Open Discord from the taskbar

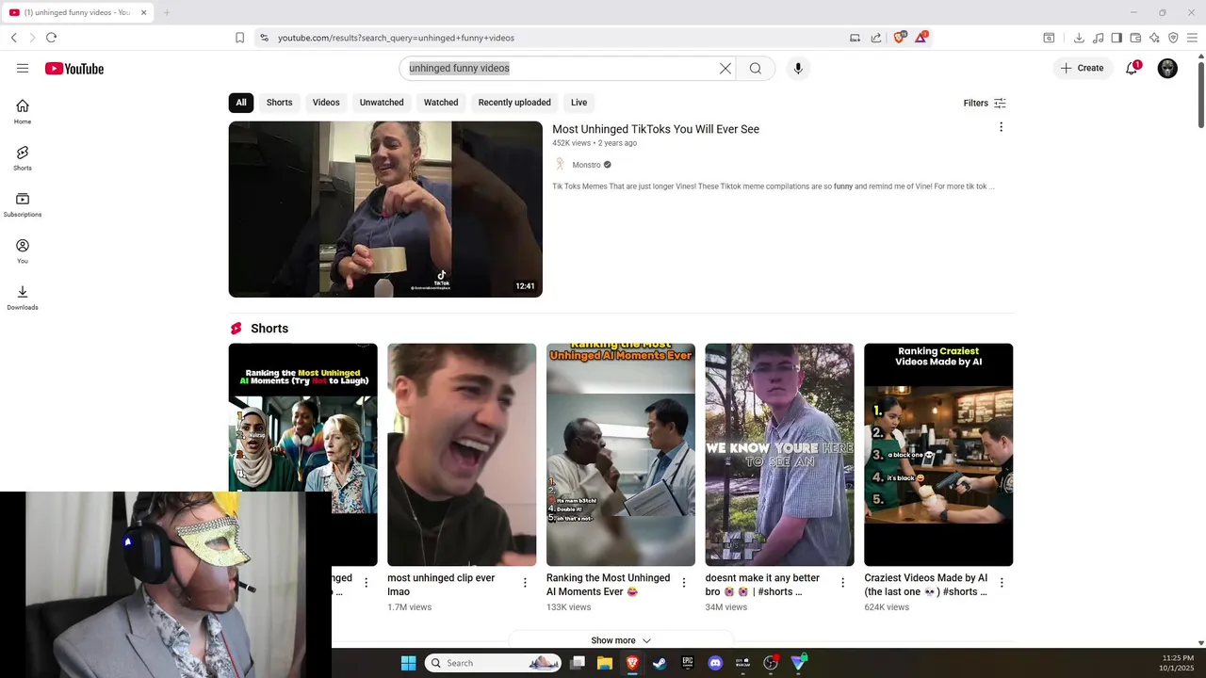(x=715, y=663)
